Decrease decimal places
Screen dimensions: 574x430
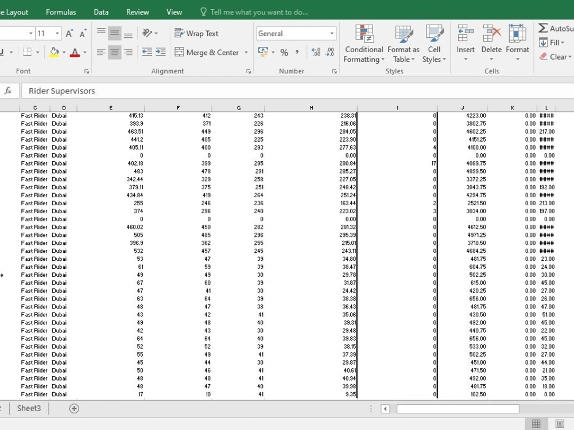330,52
